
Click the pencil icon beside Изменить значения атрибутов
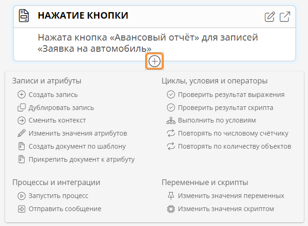coord(21,133)
